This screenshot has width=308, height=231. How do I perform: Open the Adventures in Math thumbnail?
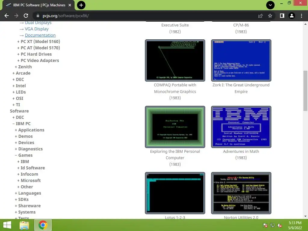[x=241, y=127]
